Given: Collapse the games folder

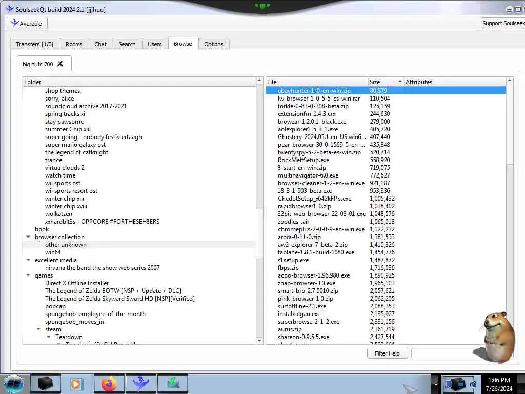Looking at the screenshot, I should (x=29, y=275).
